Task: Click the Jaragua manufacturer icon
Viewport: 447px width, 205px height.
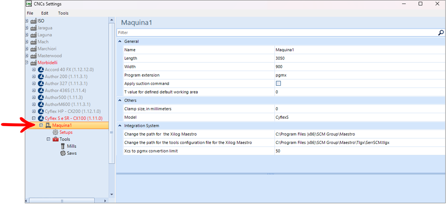Action: tap(33, 28)
